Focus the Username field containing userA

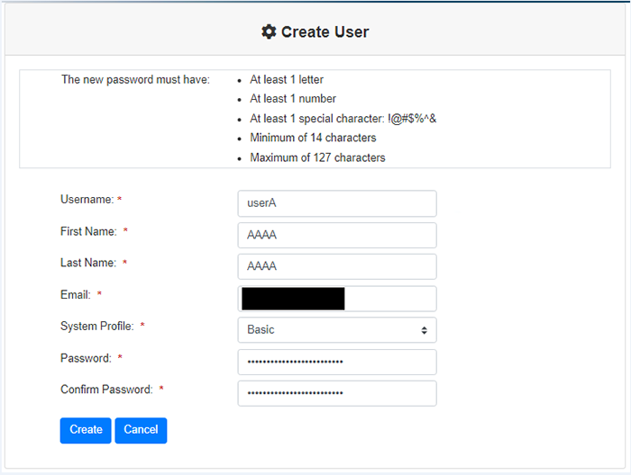(336, 203)
